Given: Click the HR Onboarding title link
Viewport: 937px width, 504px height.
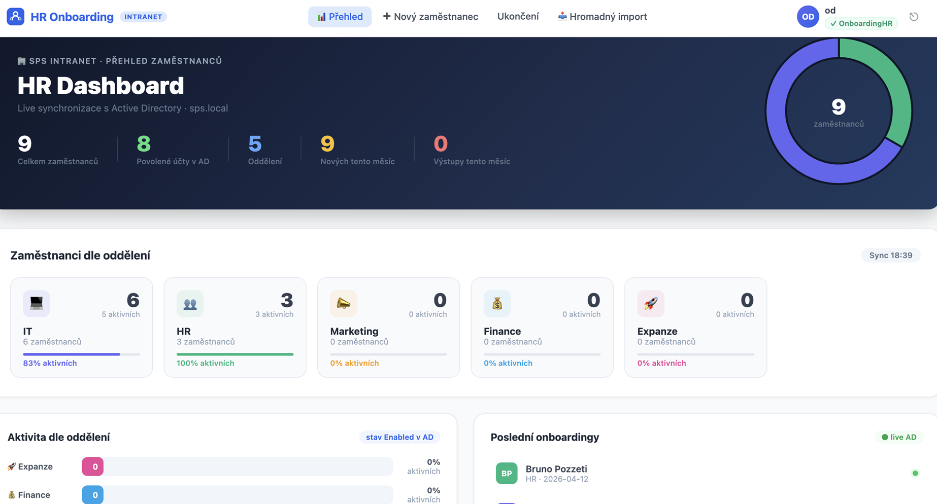Looking at the screenshot, I should tap(72, 17).
